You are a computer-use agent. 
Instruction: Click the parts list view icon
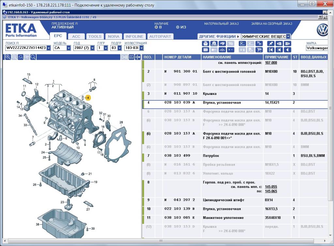[205, 50]
